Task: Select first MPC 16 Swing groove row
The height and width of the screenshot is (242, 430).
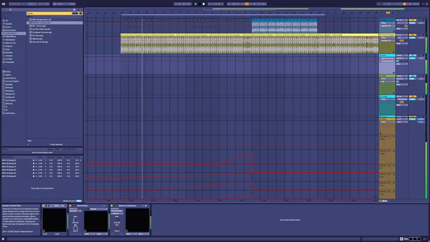Action: coord(42,160)
